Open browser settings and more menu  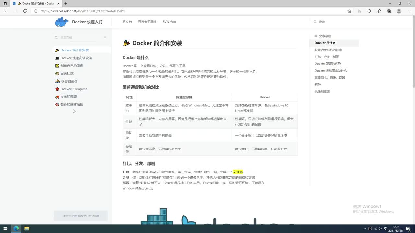click(x=409, y=11)
